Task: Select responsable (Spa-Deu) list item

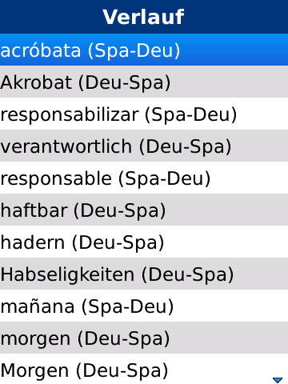Action: pyautogui.click(x=144, y=178)
